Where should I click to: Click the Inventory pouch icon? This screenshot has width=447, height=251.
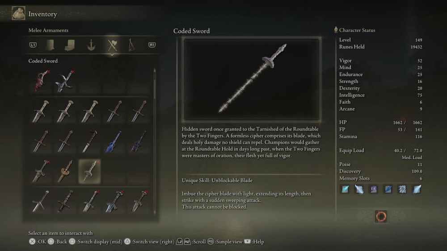(x=18, y=13)
